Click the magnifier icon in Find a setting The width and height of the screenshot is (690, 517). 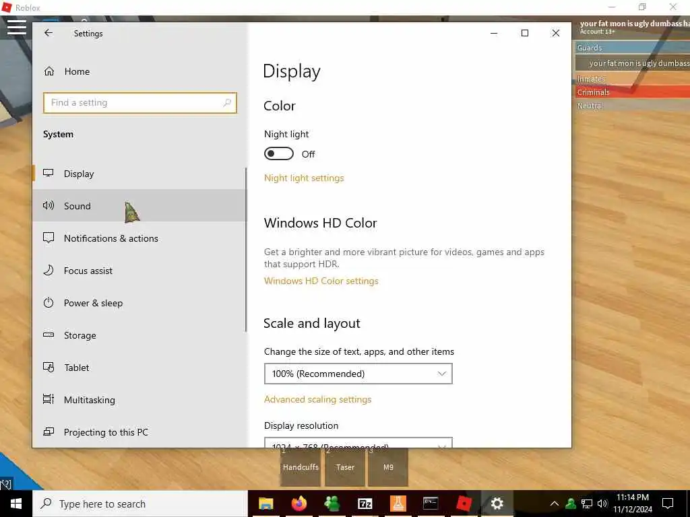pyautogui.click(x=227, y=103)
